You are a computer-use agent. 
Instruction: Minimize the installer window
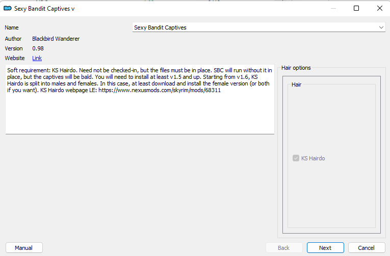333,9
